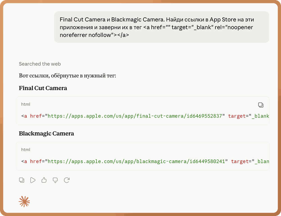Screen dimensions: 281x216
Task: Regenerate the response with retry icon
Action: pyautogui.click(x=67, y=180)
